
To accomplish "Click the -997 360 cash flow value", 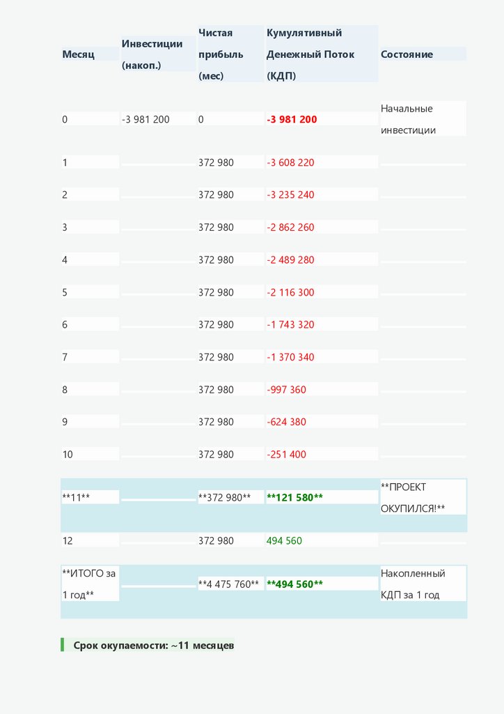I will 286,390.
